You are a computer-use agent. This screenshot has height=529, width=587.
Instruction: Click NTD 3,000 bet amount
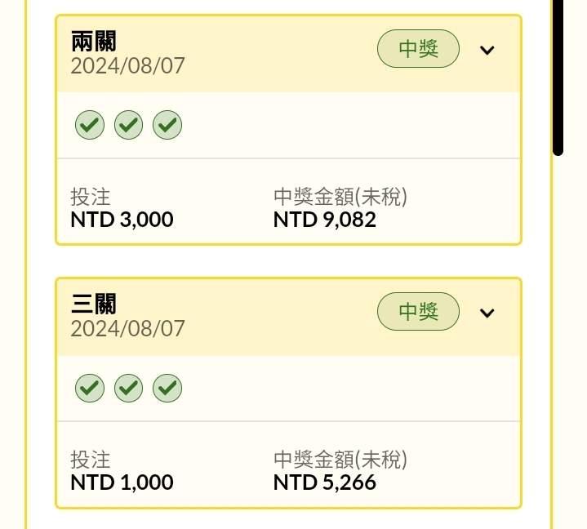[x=122, y=220]
